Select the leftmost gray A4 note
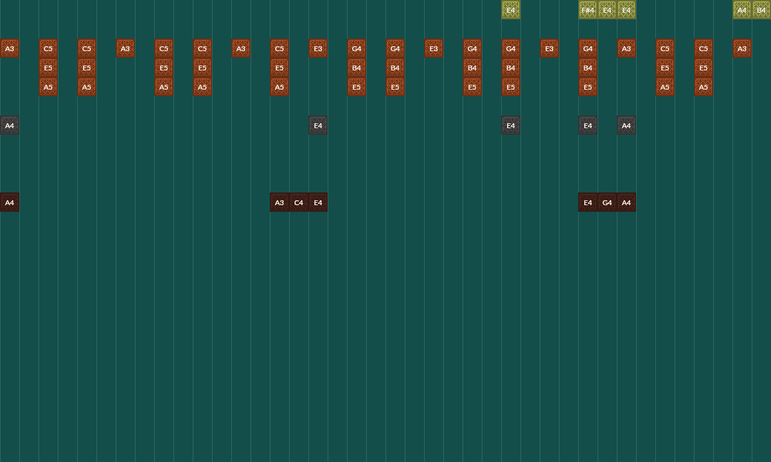This screenshot has width=771, height=462. (10, 125)
